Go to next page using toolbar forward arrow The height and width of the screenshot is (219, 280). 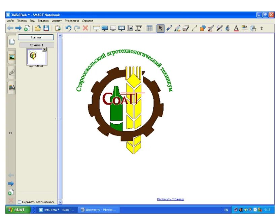[19, 28]
